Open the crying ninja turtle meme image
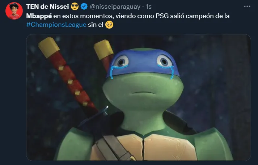This screenshot has width=258, height=165. pos(139,97)
